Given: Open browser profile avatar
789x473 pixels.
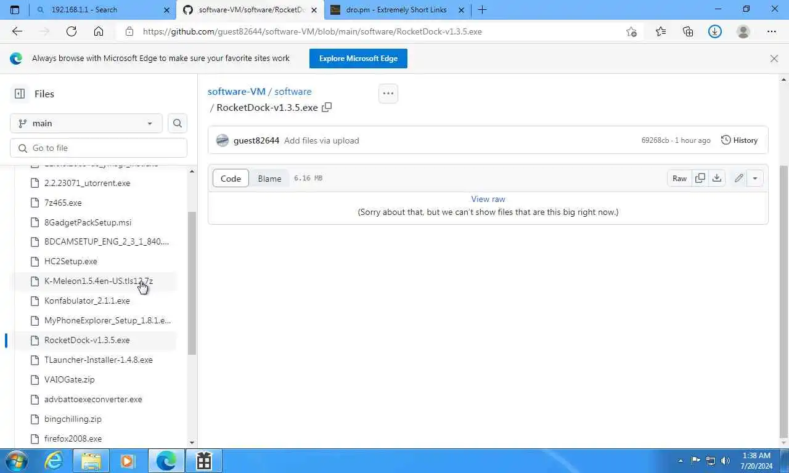Looking at the screenshot, I should (743, 31).
